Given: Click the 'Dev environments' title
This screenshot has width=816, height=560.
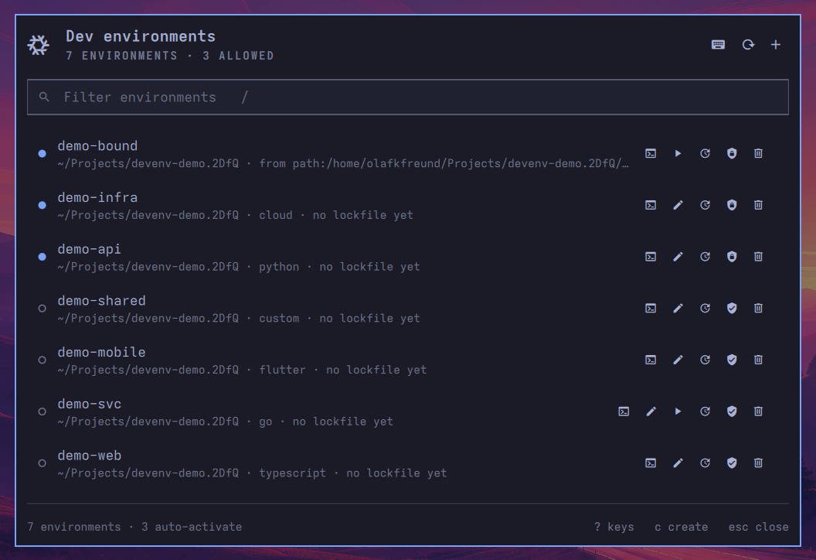Looking at the screenshot, I should point(141,36).
